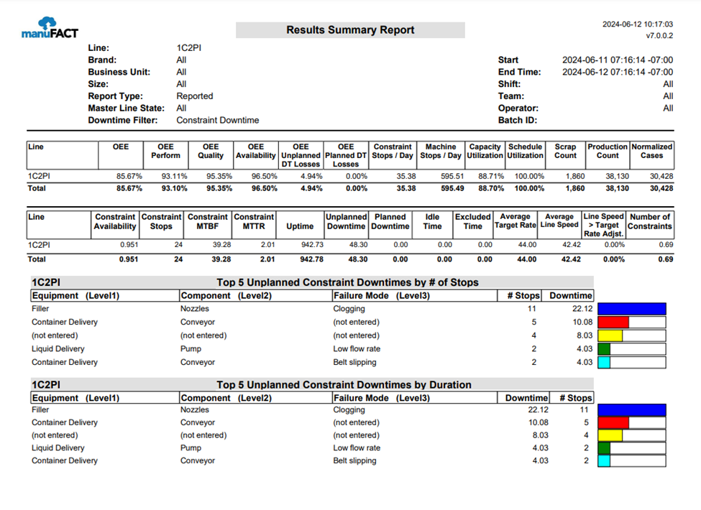
Task: Select the Low flow rate entry in Duration table
Action: [x=357, y=448]
